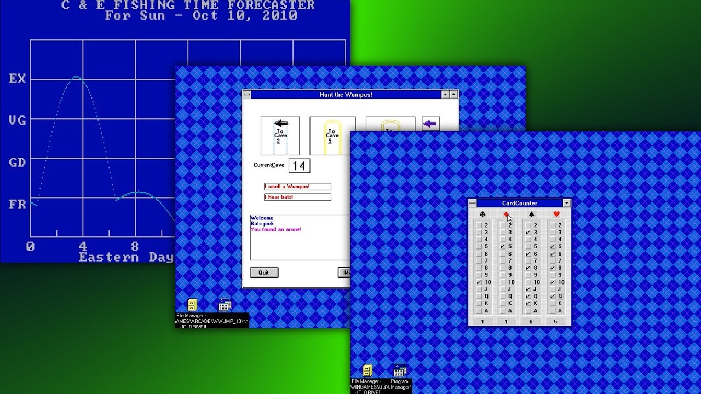Uncheck the 10 of clubs box
This screenshot has height=394, width=701.
point(479,282)
